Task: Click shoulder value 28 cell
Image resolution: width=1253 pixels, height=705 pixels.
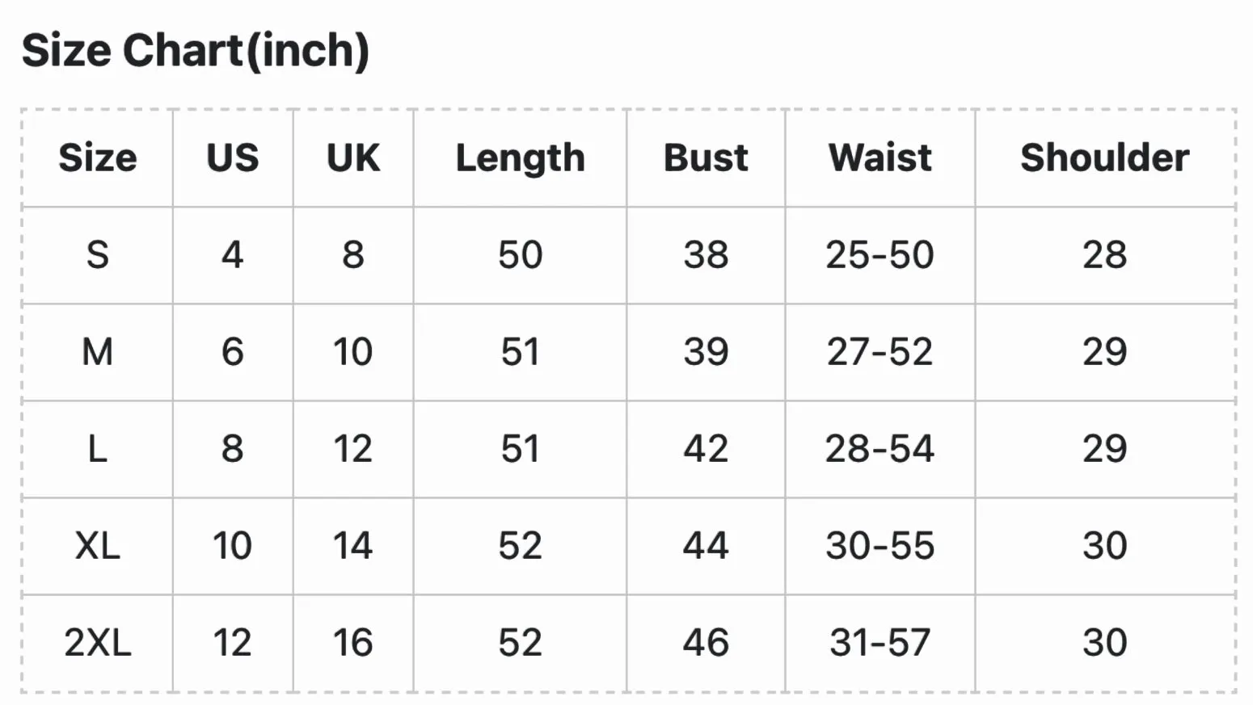Action: click(x=1105, y=255)
